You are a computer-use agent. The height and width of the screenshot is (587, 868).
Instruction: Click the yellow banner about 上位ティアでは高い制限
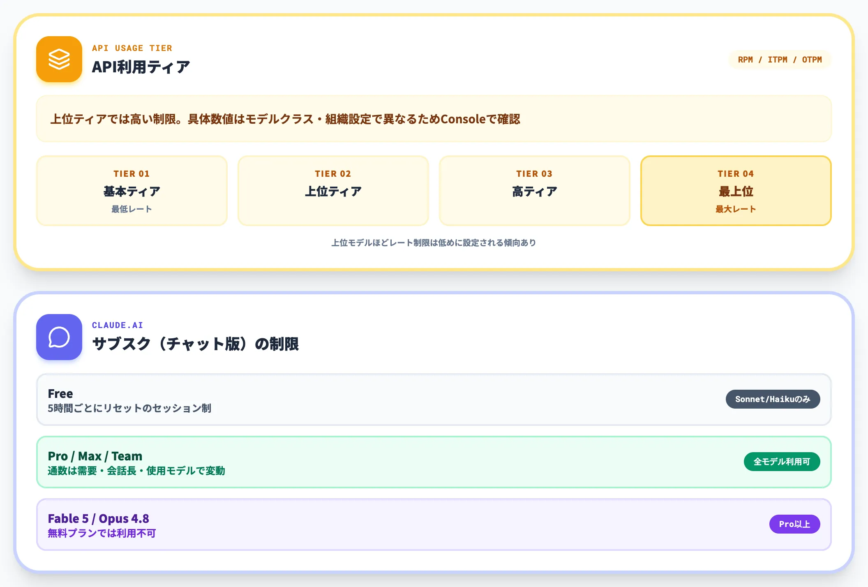pyautogui.click(x=434, y=119)
